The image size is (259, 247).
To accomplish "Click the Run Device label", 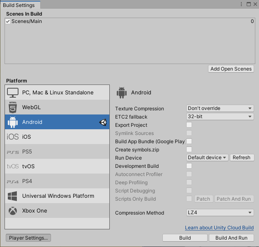I will (x=128, y=158).
